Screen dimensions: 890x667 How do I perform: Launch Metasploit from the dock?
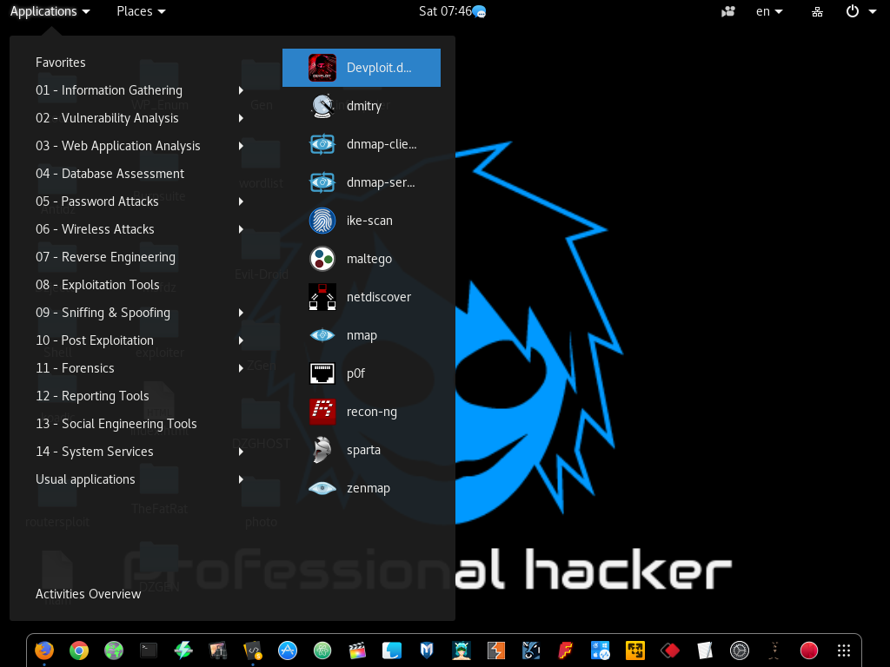click(427, 650)
